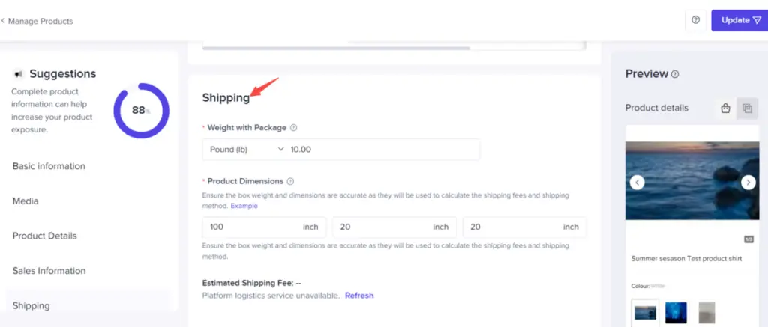Click the Weight with Package info icon
The height and width of the screenshot is (327, 768).
click(294, 128)
